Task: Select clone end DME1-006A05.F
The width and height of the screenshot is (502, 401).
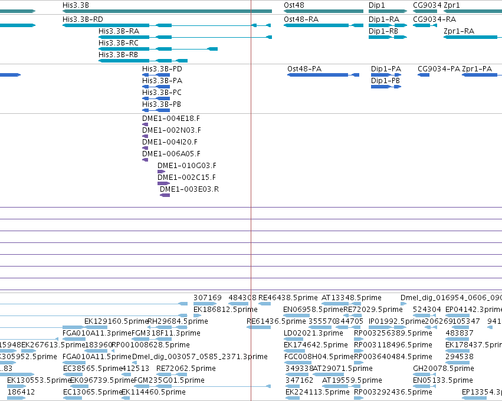Action: (x=145, y=160)
